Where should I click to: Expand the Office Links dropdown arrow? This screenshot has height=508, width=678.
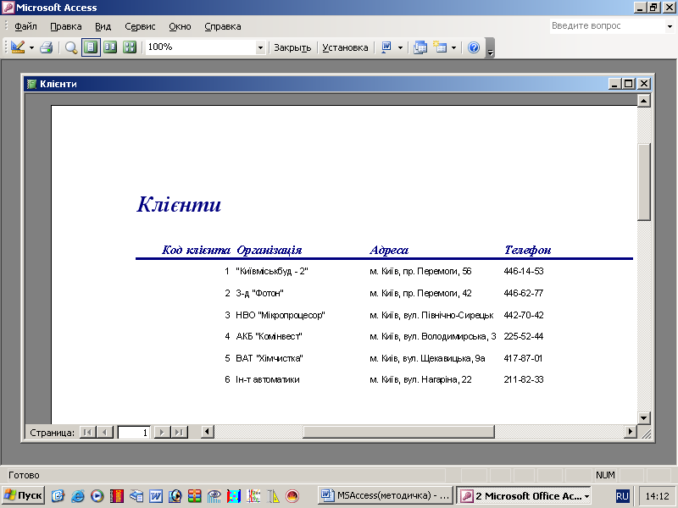pos(400,47)
